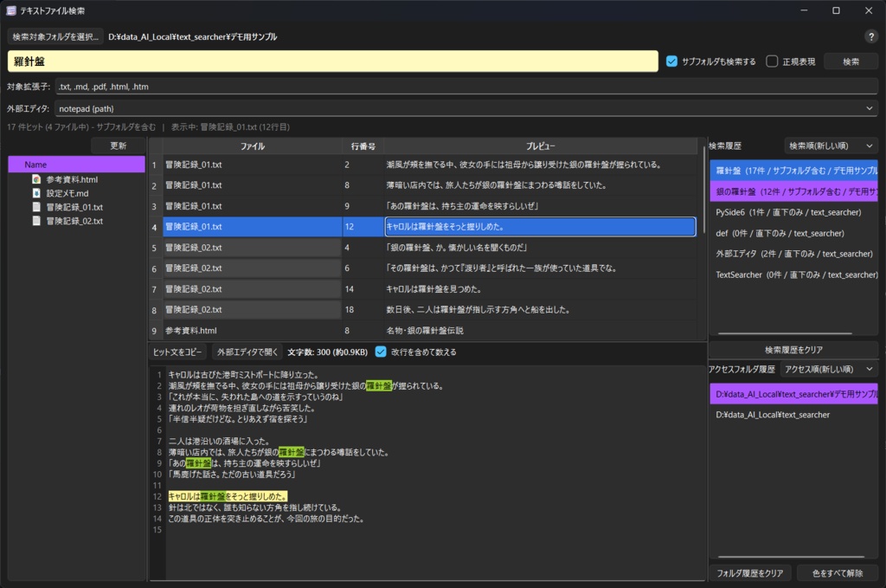Open the help question mark icon
This screenshot has height=588, width=886.
(870, 36)
